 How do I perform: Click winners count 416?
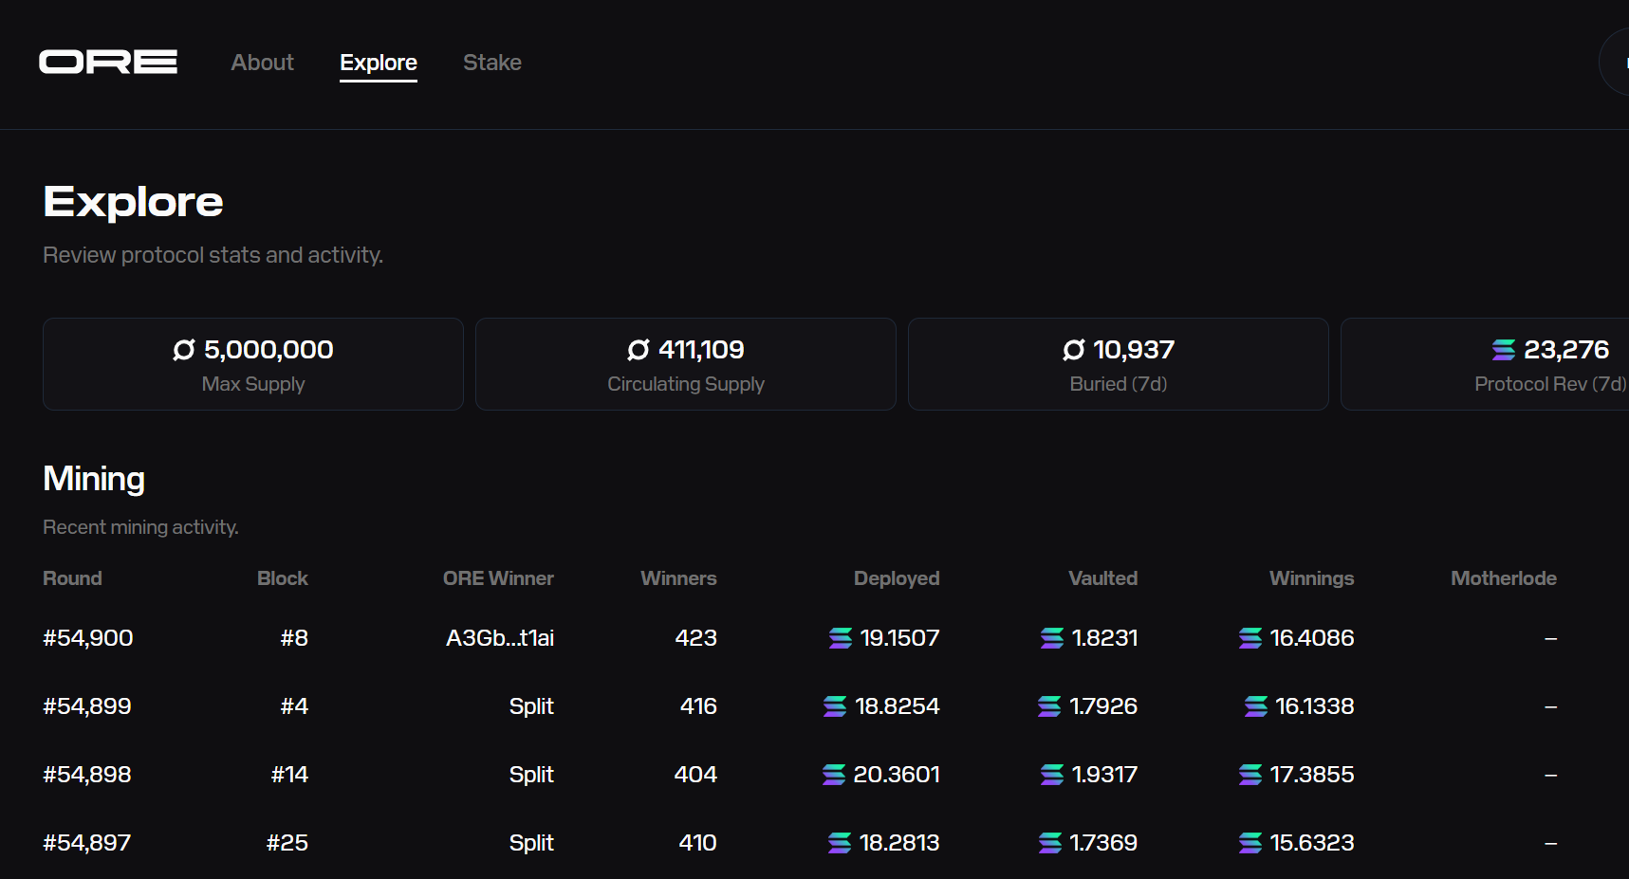click(698, 706)
